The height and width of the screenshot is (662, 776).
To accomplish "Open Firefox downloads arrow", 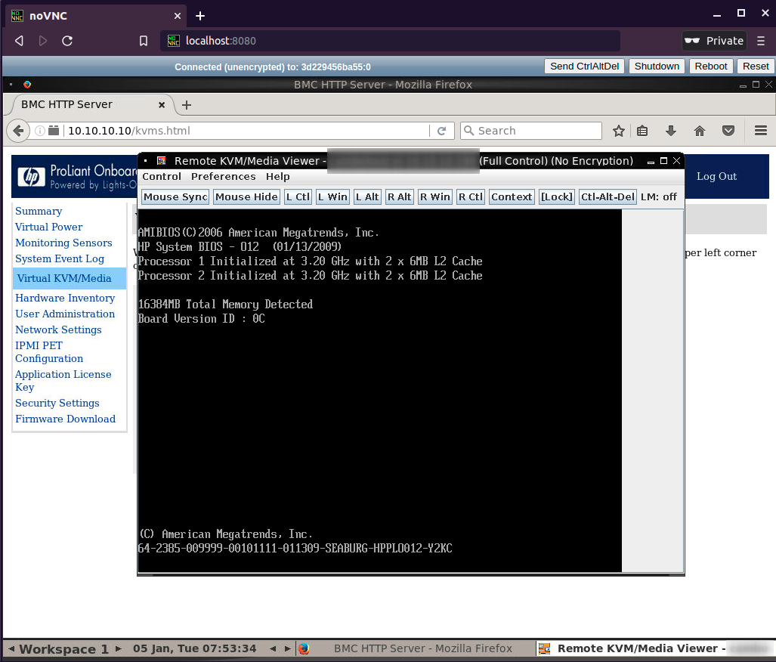I will (671, 131).
